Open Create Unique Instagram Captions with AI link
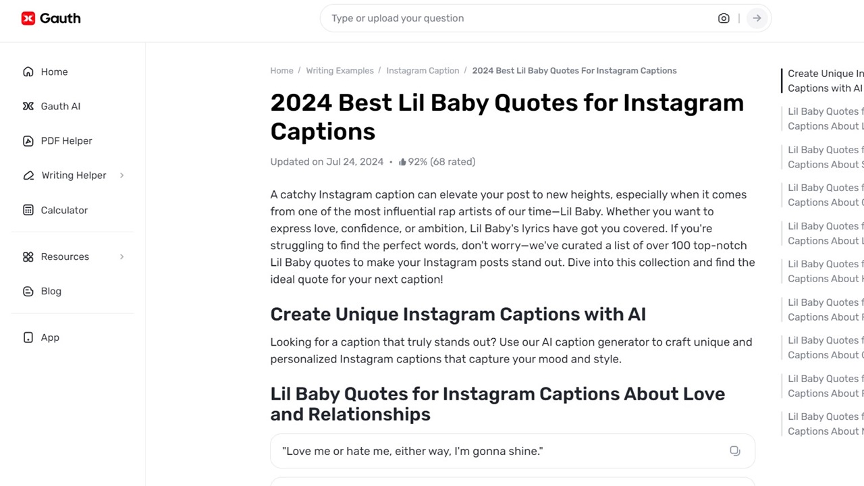This screenshot has height=486, width=864. click(825, 80)
